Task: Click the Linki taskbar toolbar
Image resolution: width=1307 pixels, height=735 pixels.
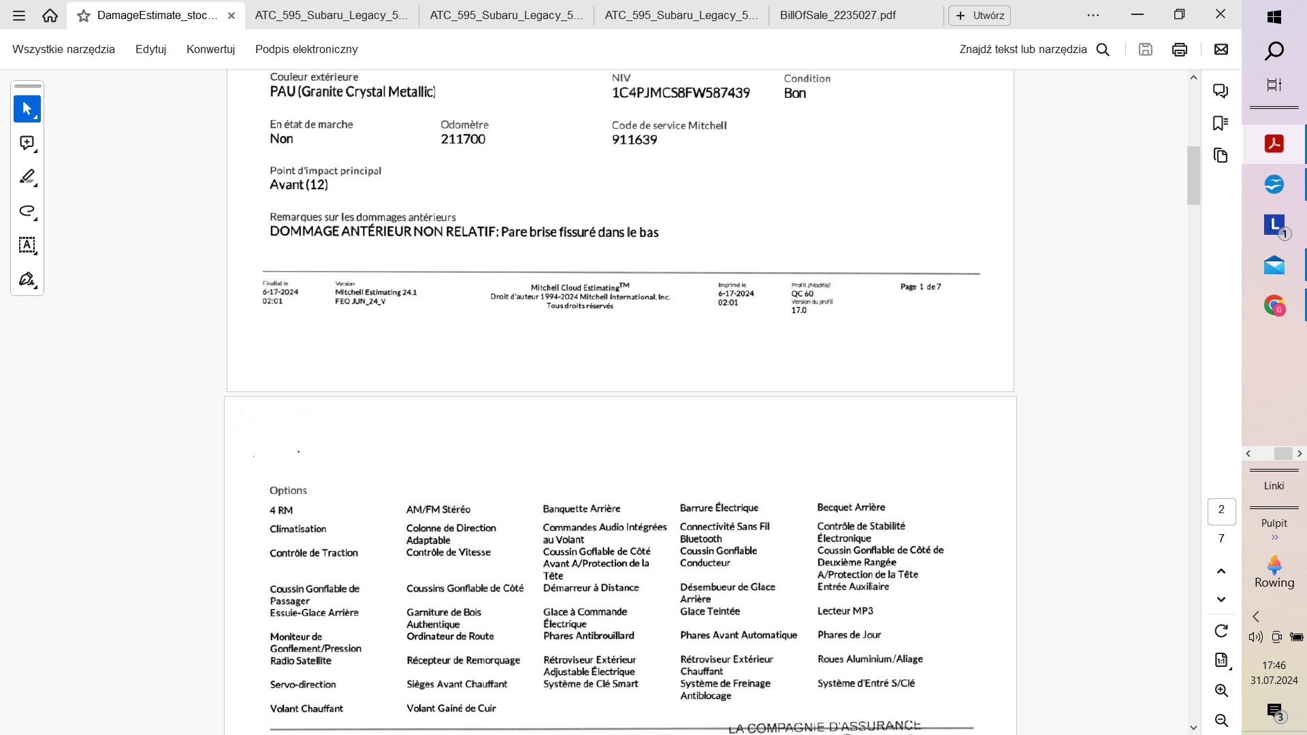Action: click(x=1274, y=486)
